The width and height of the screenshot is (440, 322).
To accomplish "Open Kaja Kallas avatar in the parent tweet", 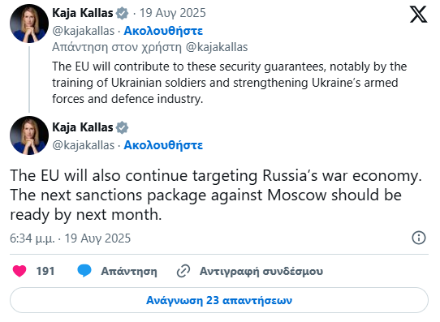I will point(29,24).
